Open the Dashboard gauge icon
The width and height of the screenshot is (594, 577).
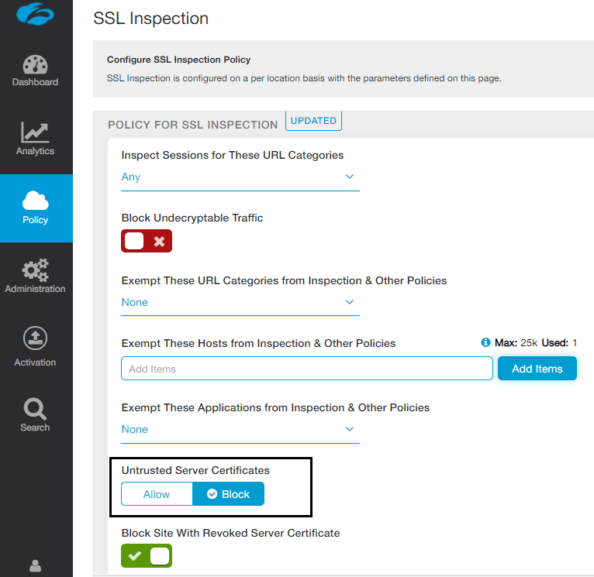coord(35,65)
